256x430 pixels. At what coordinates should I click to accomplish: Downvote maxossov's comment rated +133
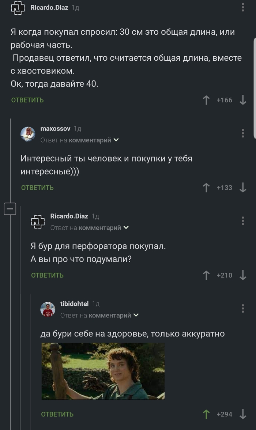pos(243,188)
